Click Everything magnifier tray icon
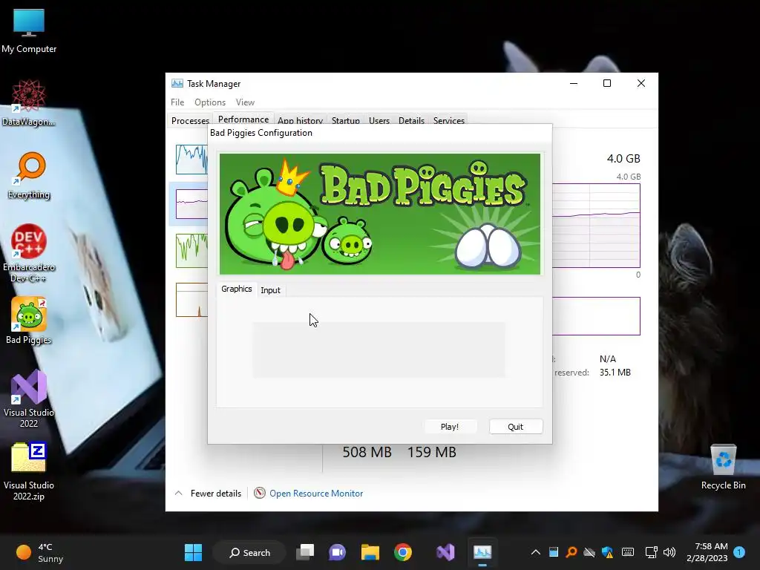760x570 pixels. [572, 552]
